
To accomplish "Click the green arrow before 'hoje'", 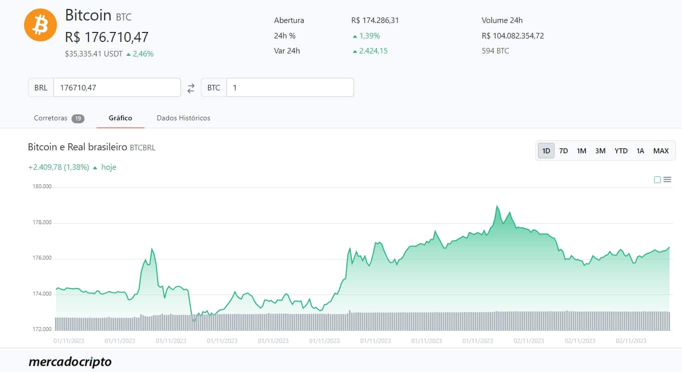I will [x=95, y=168].
